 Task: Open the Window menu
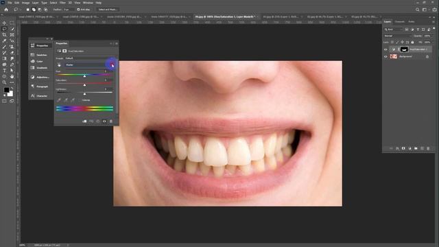[x=88, y=3]
